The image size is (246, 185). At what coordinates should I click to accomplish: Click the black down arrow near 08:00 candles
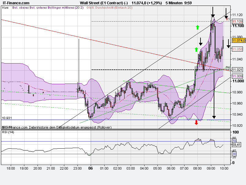tap(200, 42)
